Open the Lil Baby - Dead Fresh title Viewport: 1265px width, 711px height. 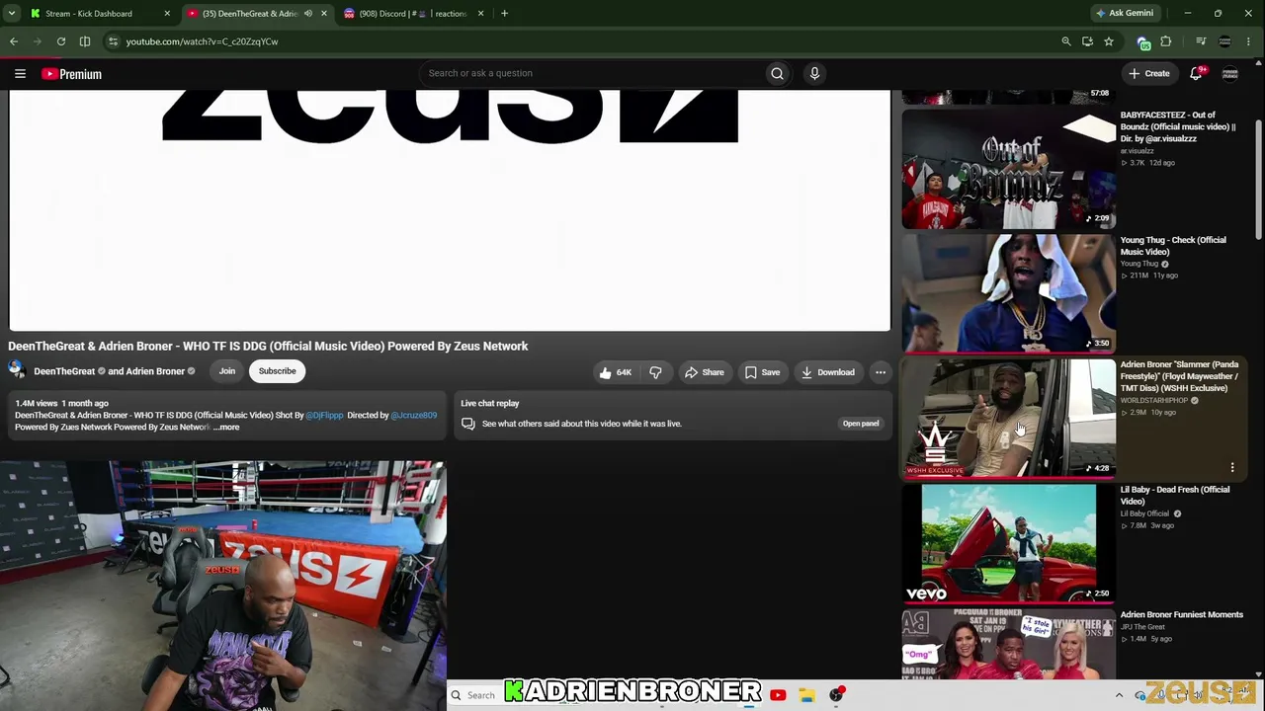click(x=1175, y=496)
